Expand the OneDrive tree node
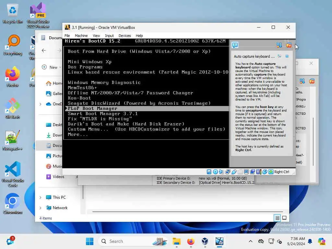The image size is (332, 249). 41,104
